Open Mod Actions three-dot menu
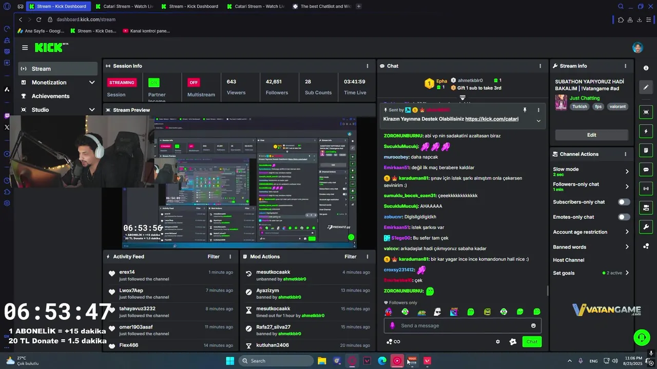The height and width of the screenshot is (369, 657). (368, 257)
